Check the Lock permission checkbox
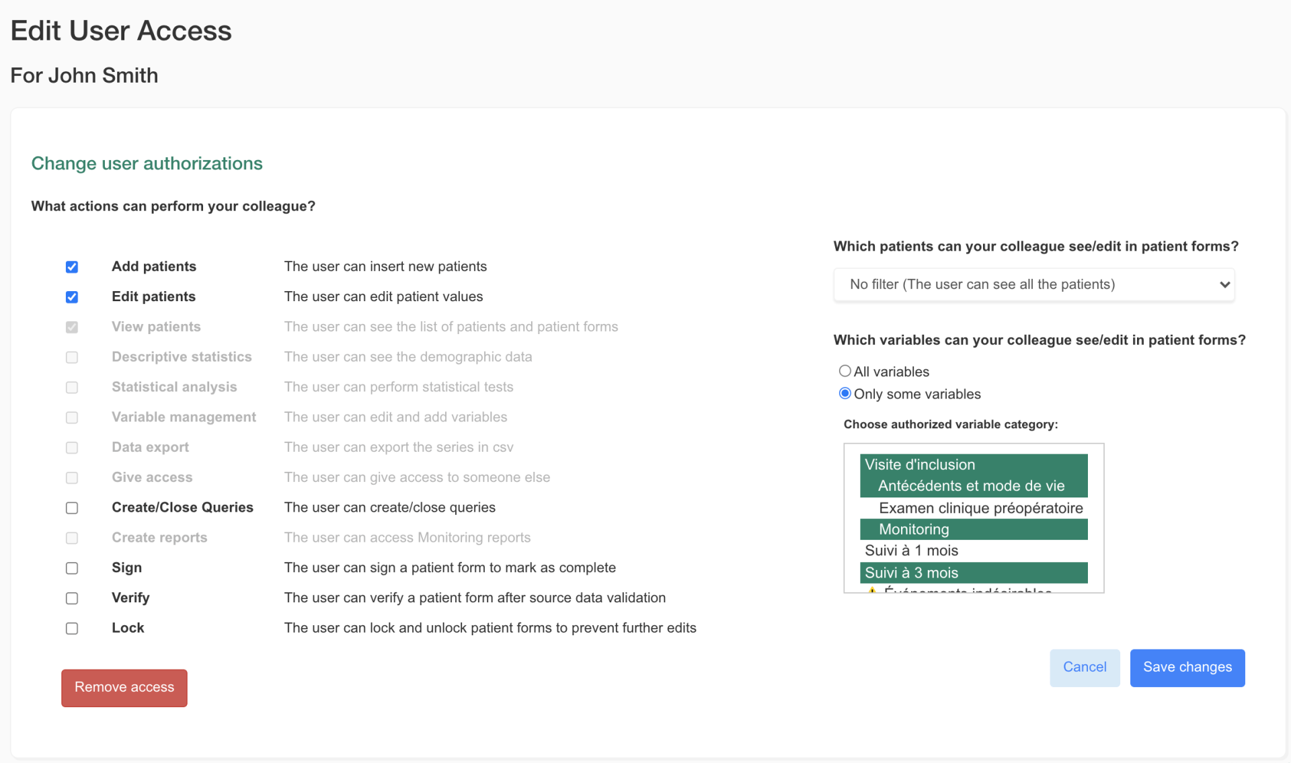Screen dimensions: 1291x763 click(72, 629)
